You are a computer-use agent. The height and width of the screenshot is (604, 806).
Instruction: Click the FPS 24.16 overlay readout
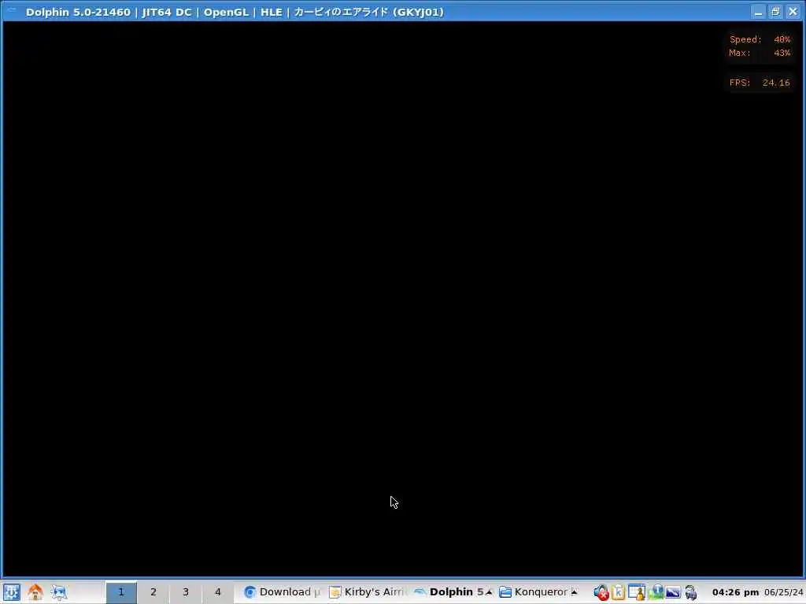pos(760,83)
